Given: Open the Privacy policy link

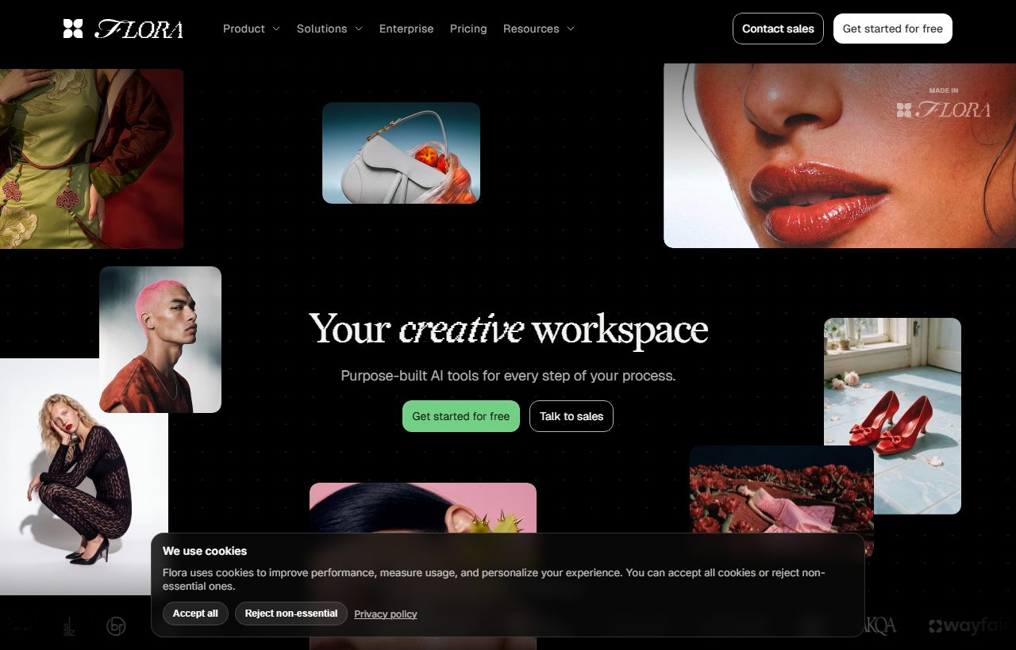Looking at the screenshot, I should point(386,614).
